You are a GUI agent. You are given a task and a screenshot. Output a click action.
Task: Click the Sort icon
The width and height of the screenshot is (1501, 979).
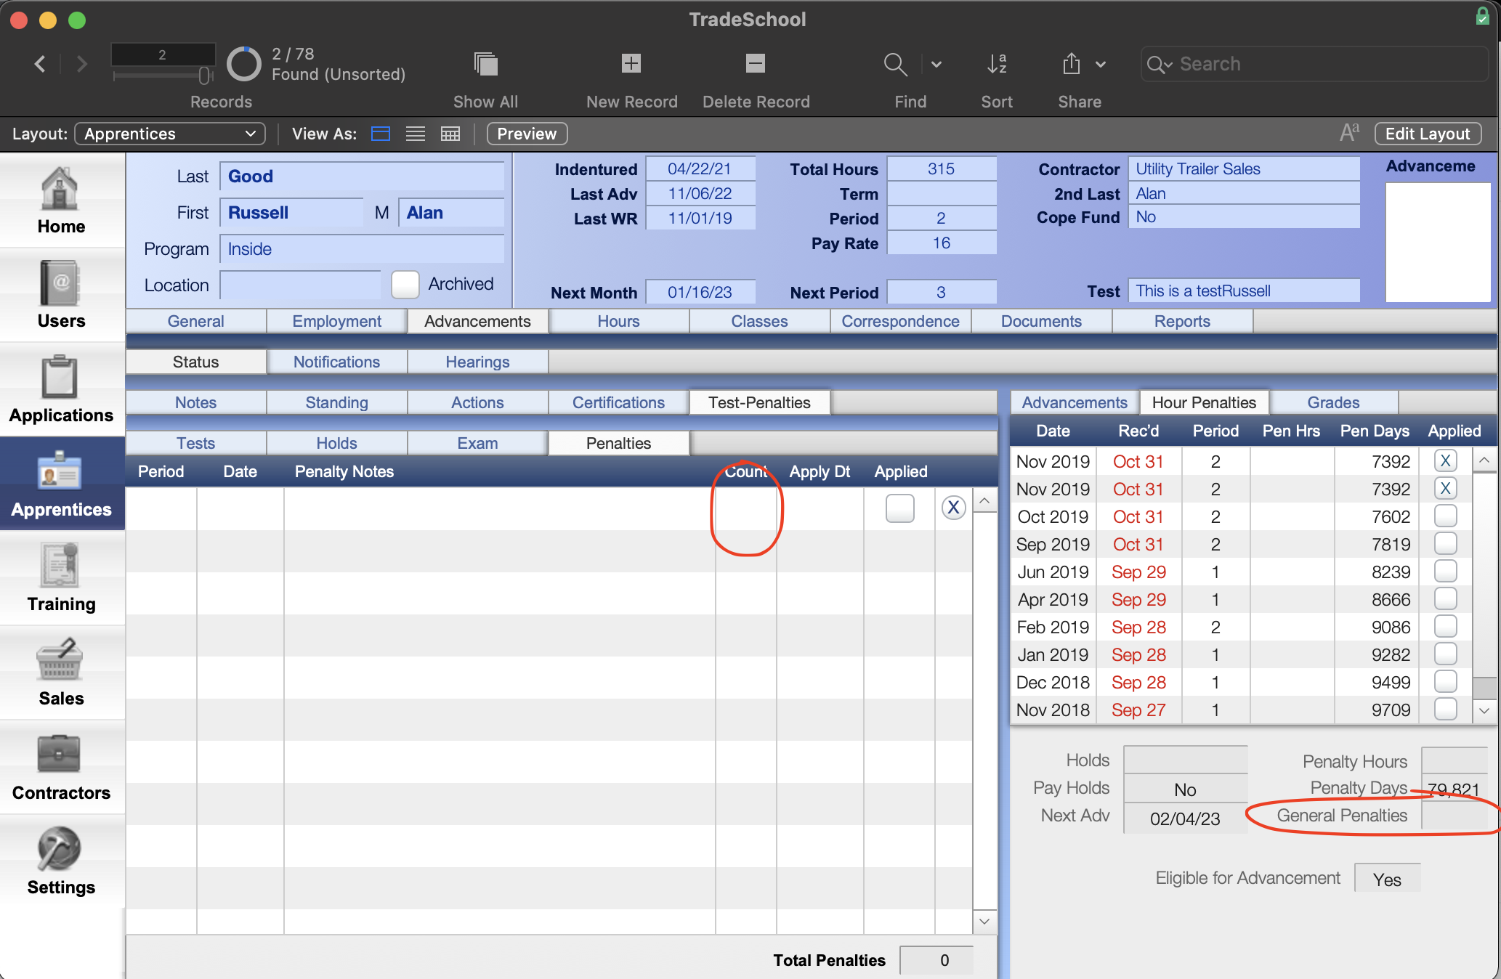pos(997,64)
